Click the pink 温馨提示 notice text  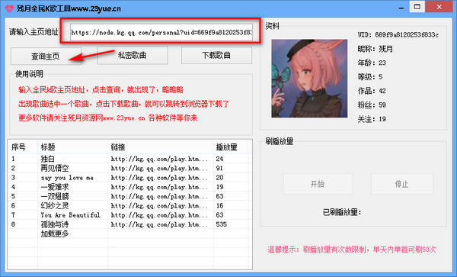click(352, 250)
